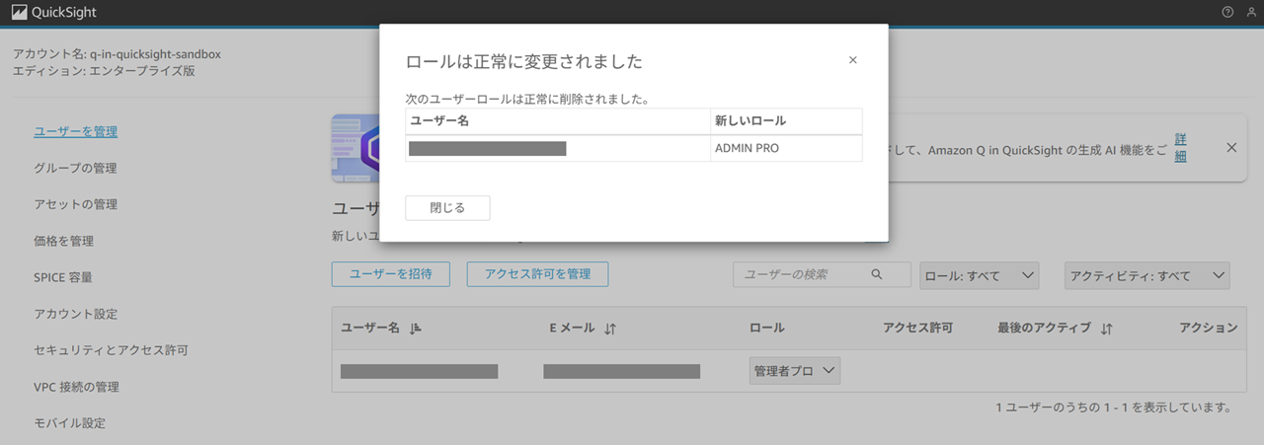
Task: Click account name q-in-quicksight-sandbox text
Action: point(155,53)
